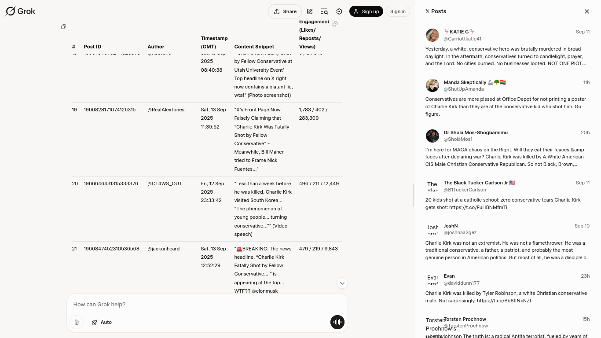Image resolution: width=601 pixels, height=338 pixels.
Task: Select author @RealAlexJones cell
Action: click(x=166, y=110)
